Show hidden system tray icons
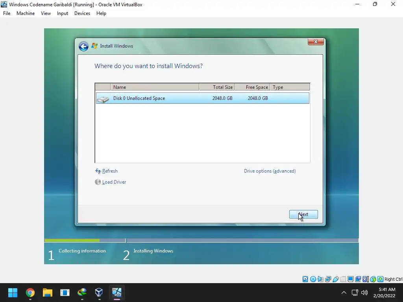This screenshot has width=403, height=302. 344,293
